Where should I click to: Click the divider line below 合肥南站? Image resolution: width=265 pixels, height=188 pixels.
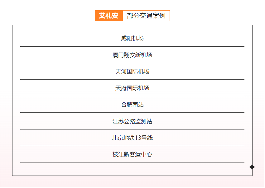pos(132,113)
